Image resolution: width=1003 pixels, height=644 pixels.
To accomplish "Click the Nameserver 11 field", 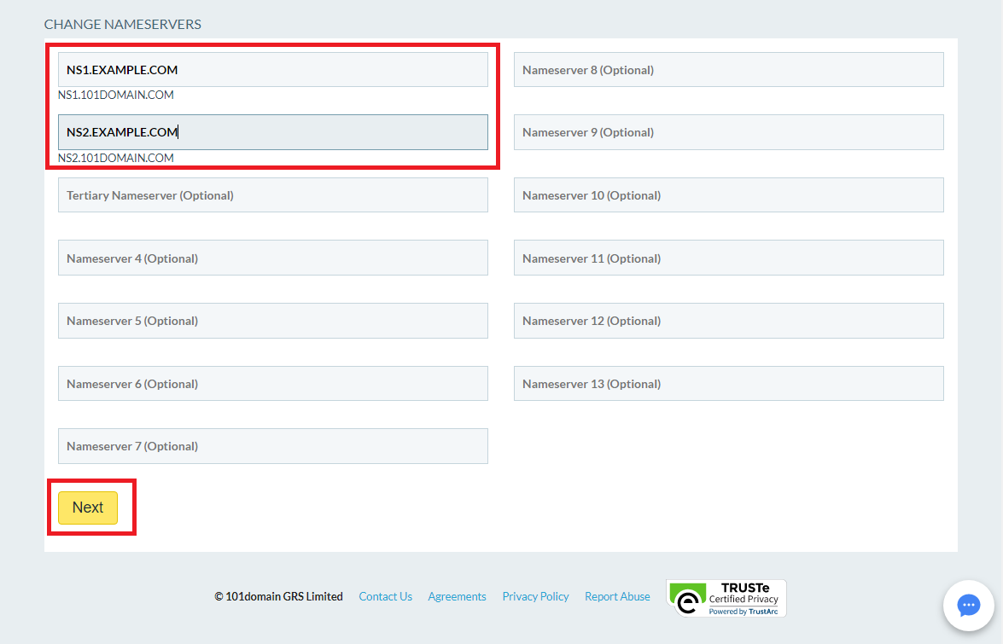I will click(x=728, y=258).
